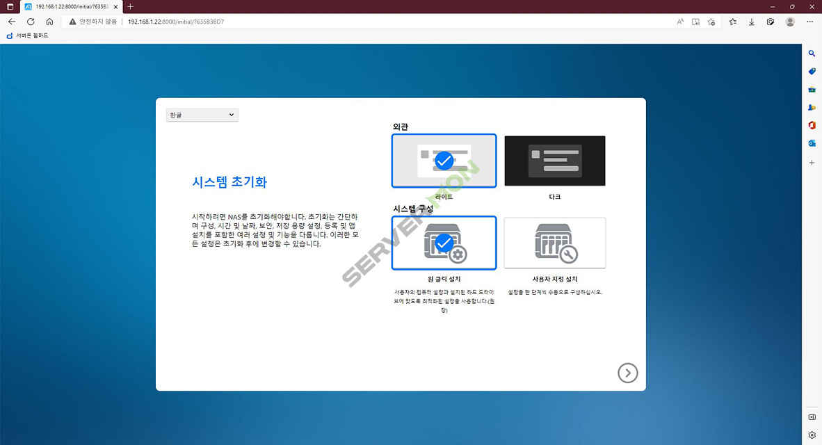The image size is (822, 445).
Task: Open the user profile menu
Action: point(790,22)
